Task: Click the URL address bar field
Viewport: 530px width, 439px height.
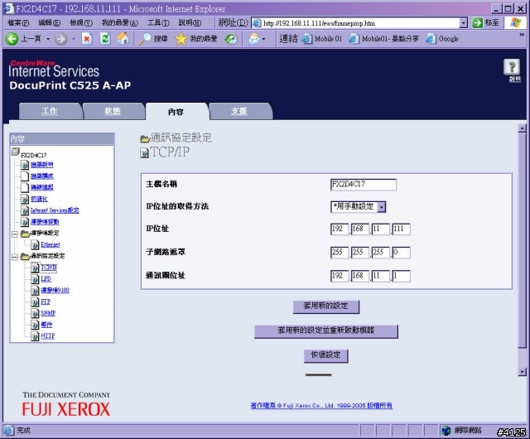Action: (x=359, y=23)
